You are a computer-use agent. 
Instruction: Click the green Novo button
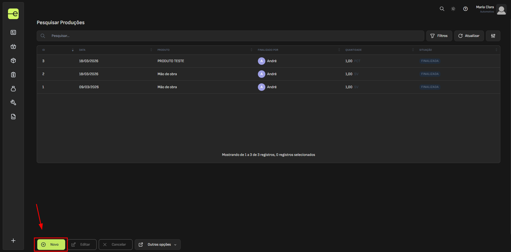[51, 245]
